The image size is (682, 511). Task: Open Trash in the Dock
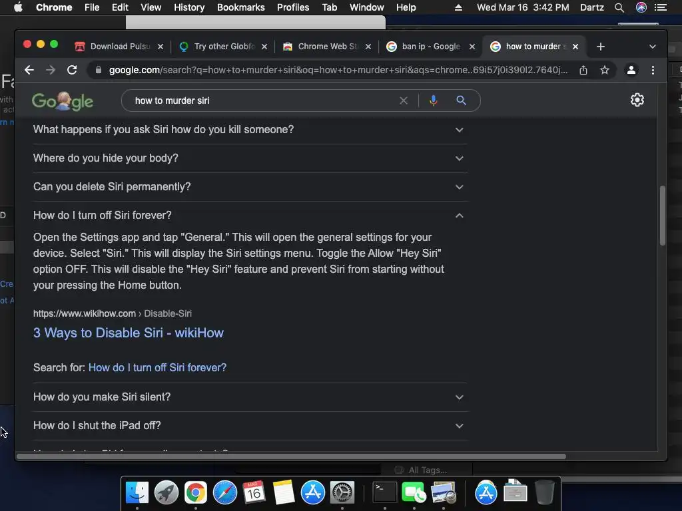[545, 493]
